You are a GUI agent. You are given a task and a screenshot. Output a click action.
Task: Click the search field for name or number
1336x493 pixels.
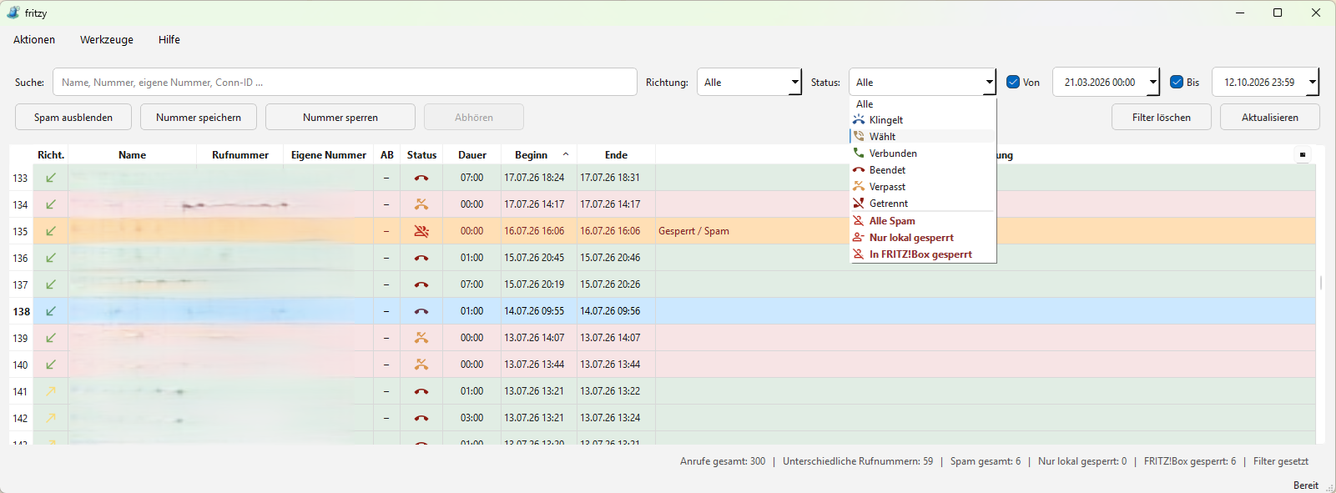pyautogui.click(x=345, y=83)
